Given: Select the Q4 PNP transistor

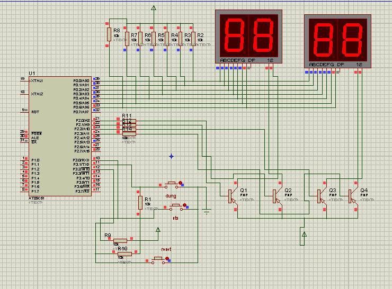Looking at the screenshot, I should click(x=352, y=195).
